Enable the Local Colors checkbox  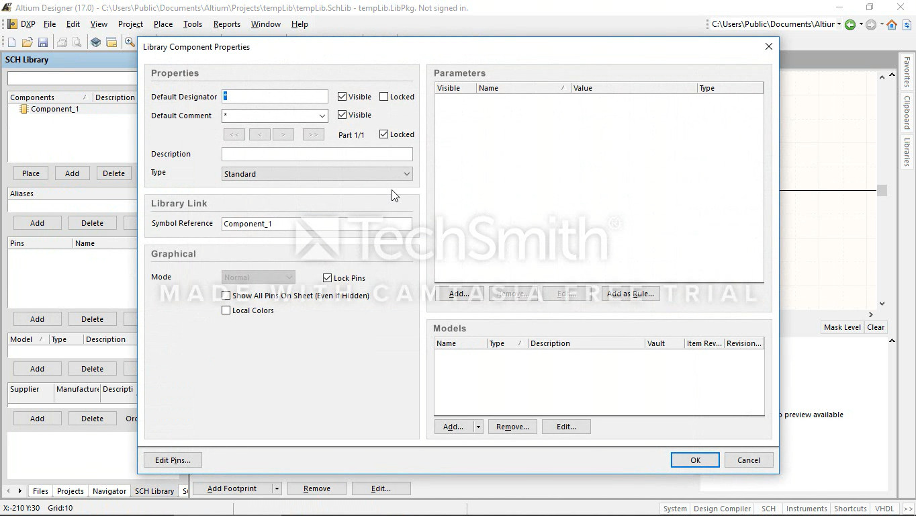click(226, 310)
